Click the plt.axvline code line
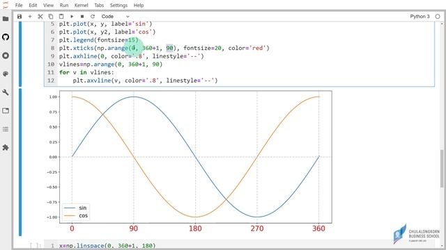This screenshot has height=250, width=446. [145, 81]
